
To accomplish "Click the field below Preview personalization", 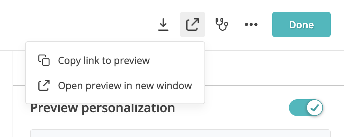I will click(x=180, y=133).
